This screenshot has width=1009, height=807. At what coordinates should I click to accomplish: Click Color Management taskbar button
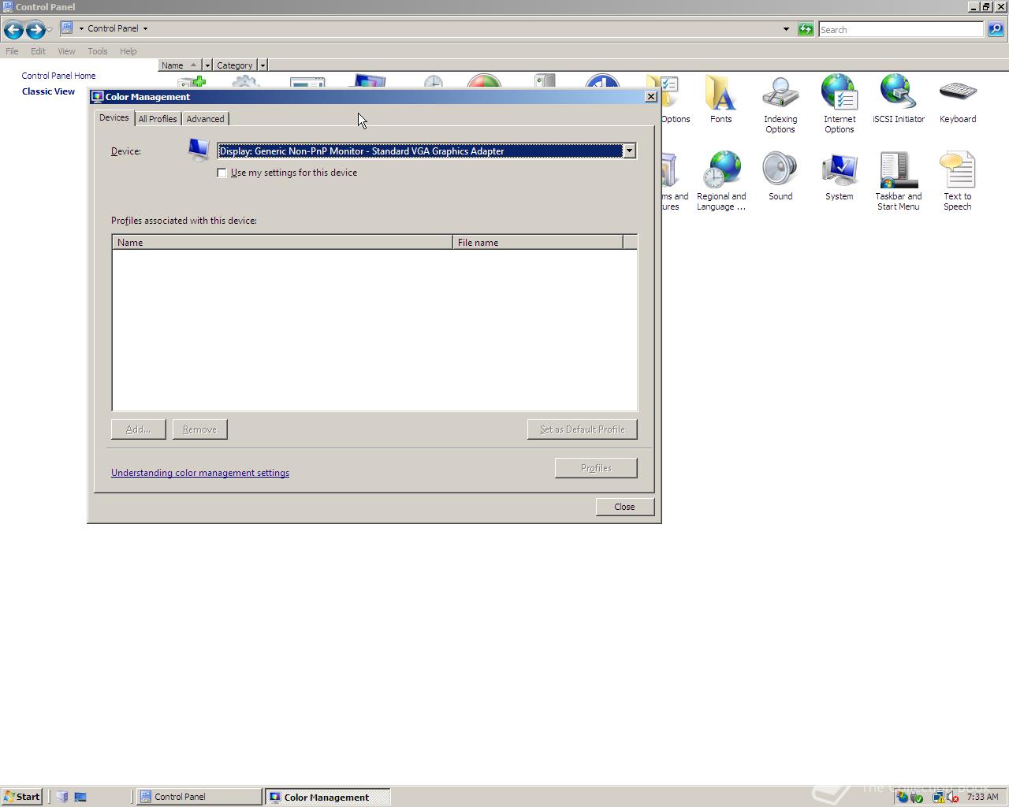click(x=327, y=797)
